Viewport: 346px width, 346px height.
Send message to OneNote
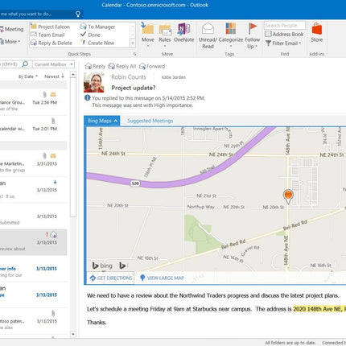pos(184,33)
